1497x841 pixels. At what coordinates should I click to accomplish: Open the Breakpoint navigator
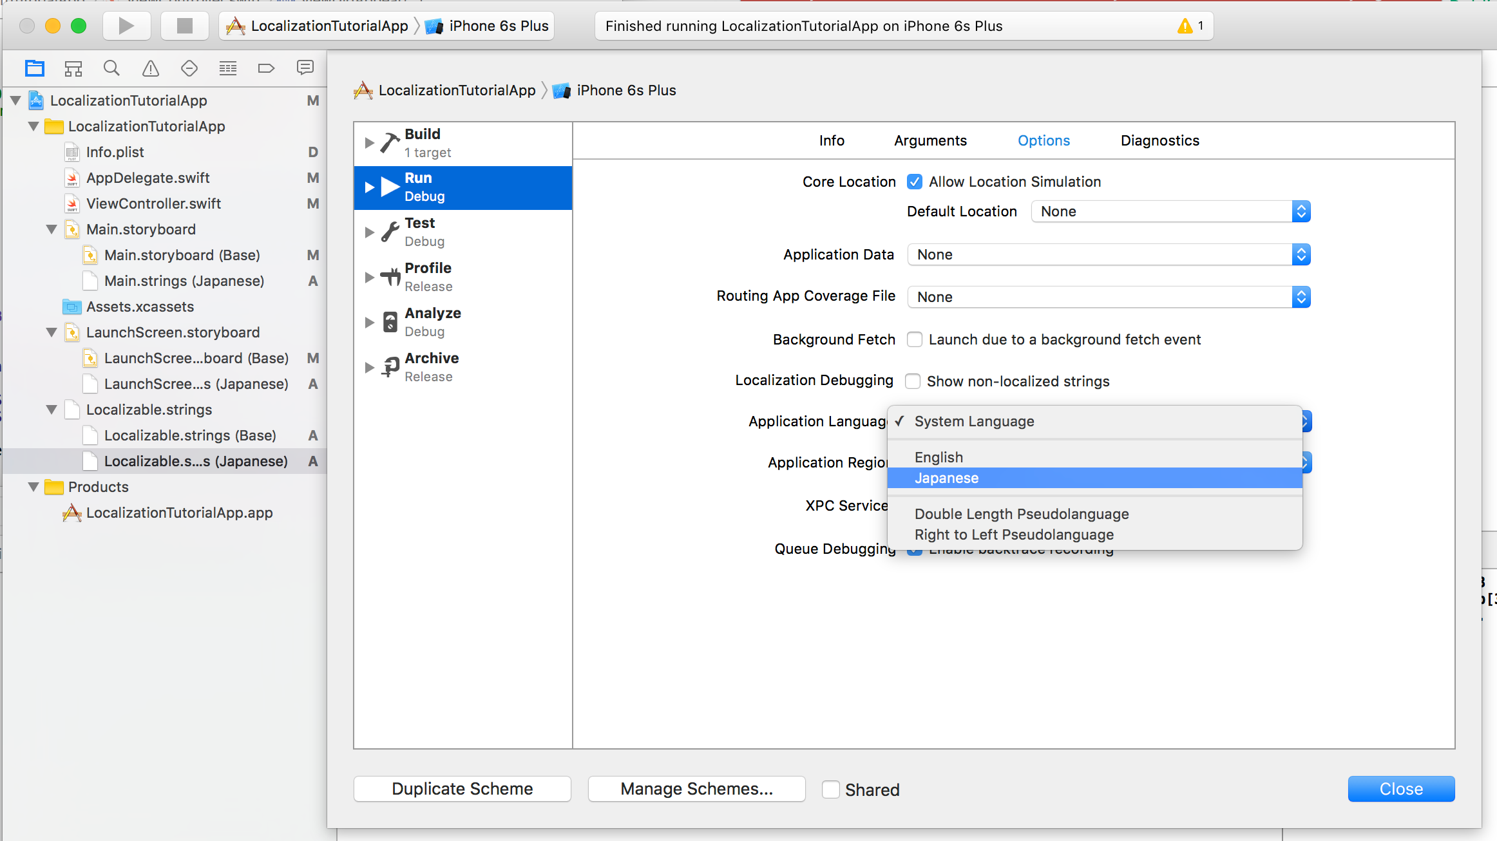(x=266, y=68)
